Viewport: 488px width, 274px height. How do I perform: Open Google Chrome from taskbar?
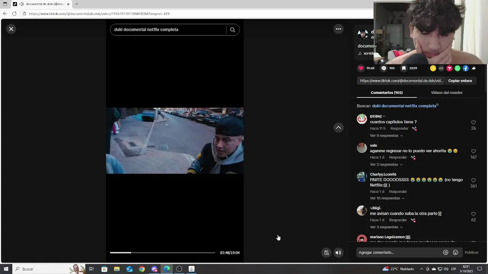click(x=142, y=269)
